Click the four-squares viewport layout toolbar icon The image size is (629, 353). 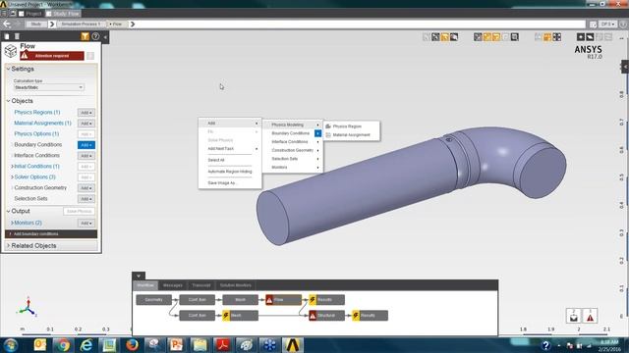pos(557,37)
